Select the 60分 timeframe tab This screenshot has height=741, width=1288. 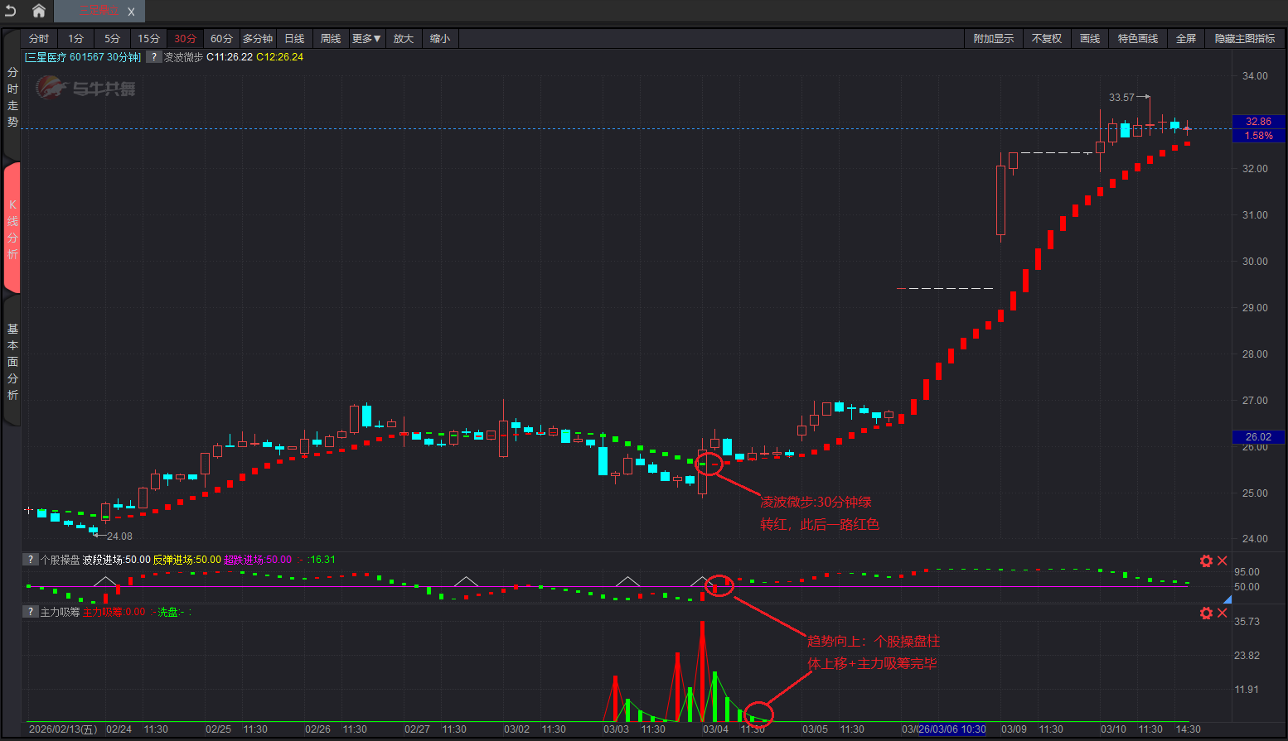point(221,39)
